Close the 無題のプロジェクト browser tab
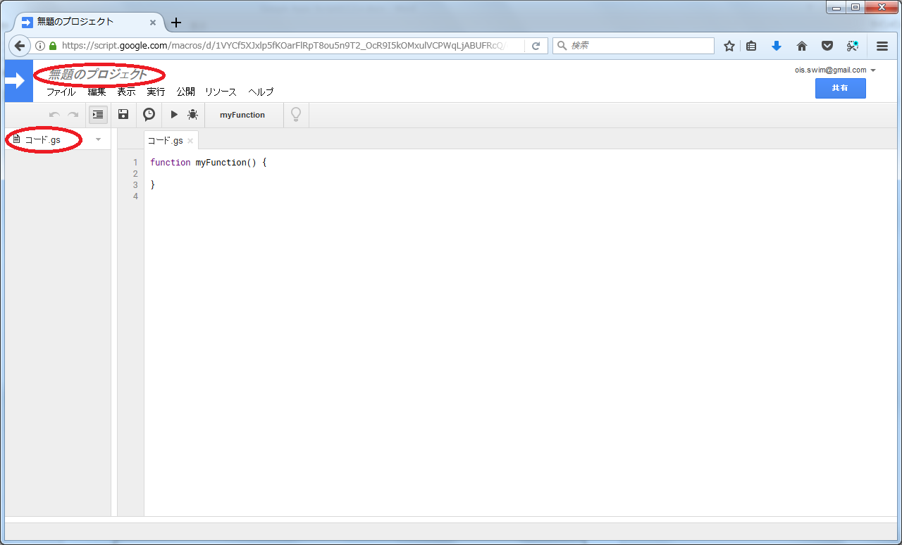The width and height of the screenshot is (902, 545). click(153, 23)
